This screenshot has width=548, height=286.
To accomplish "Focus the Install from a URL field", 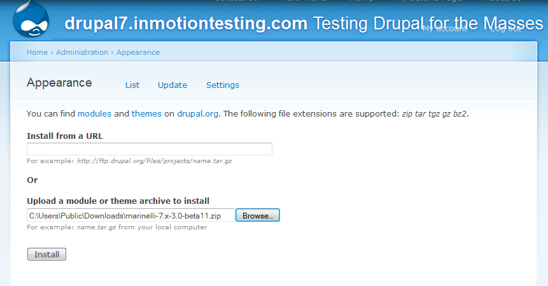I will [x=150, y=149].
